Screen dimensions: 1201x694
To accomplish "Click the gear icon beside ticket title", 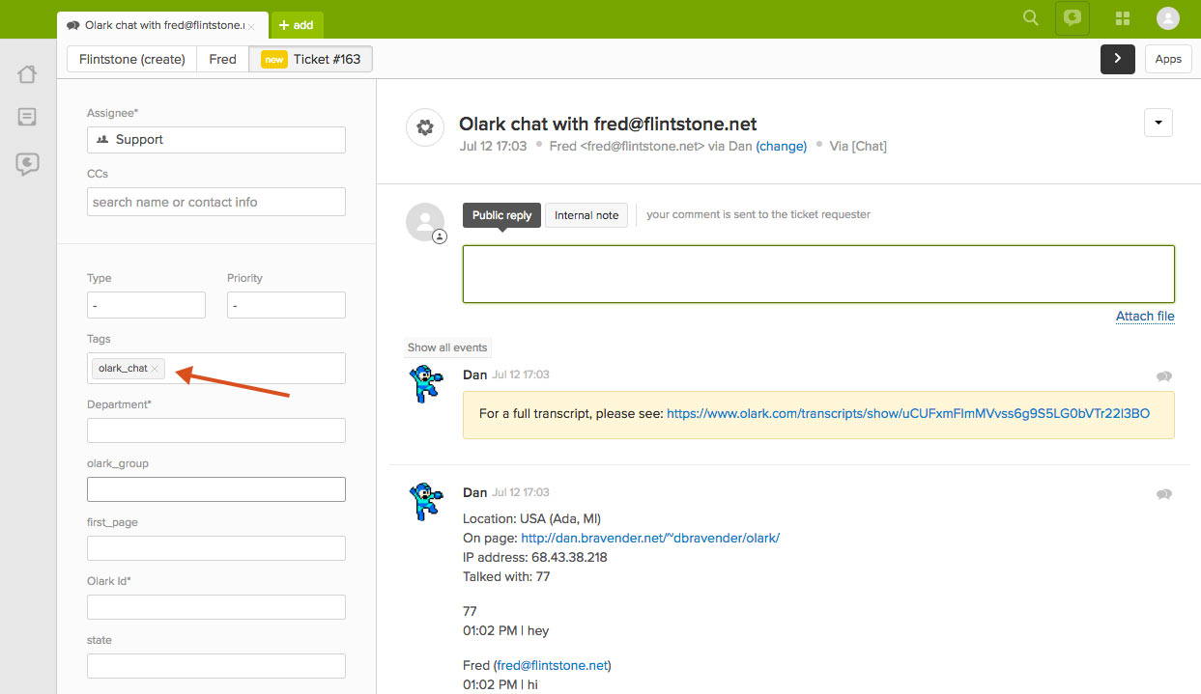I will [424, 127].
